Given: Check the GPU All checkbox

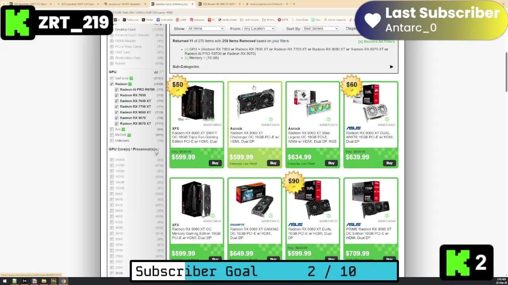Looking at the screenshot, I should point(161,72).
